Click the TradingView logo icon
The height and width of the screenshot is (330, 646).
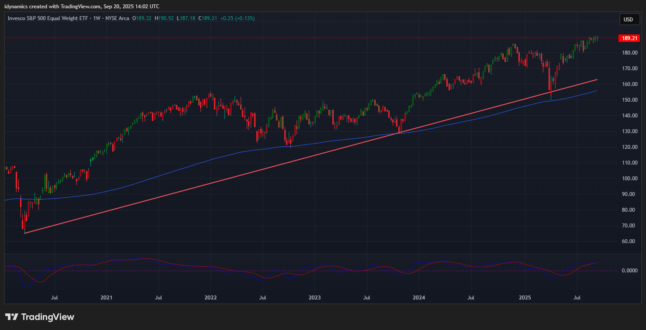click(12, 317)
